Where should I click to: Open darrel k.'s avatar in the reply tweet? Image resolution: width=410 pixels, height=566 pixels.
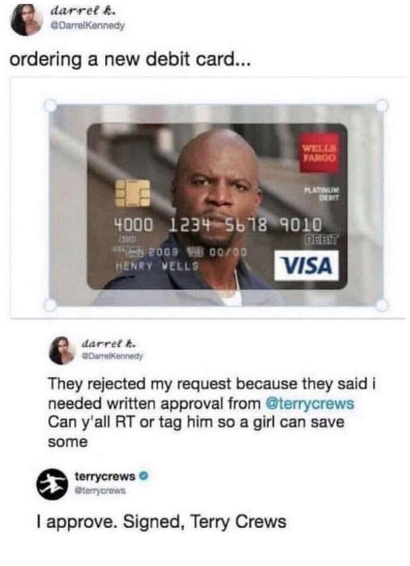coord(62,351)
